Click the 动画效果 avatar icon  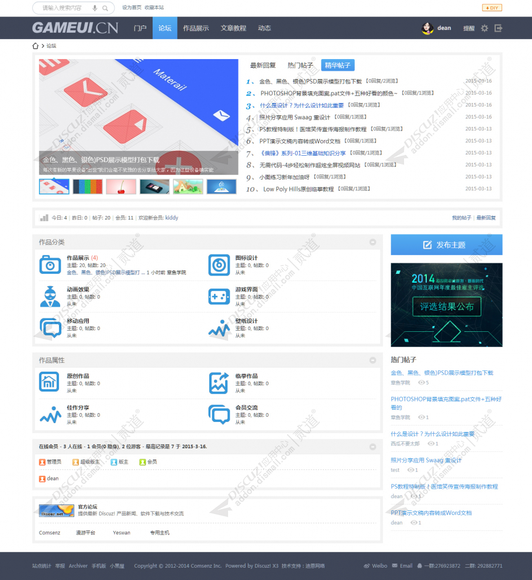(x=50, y=296)
